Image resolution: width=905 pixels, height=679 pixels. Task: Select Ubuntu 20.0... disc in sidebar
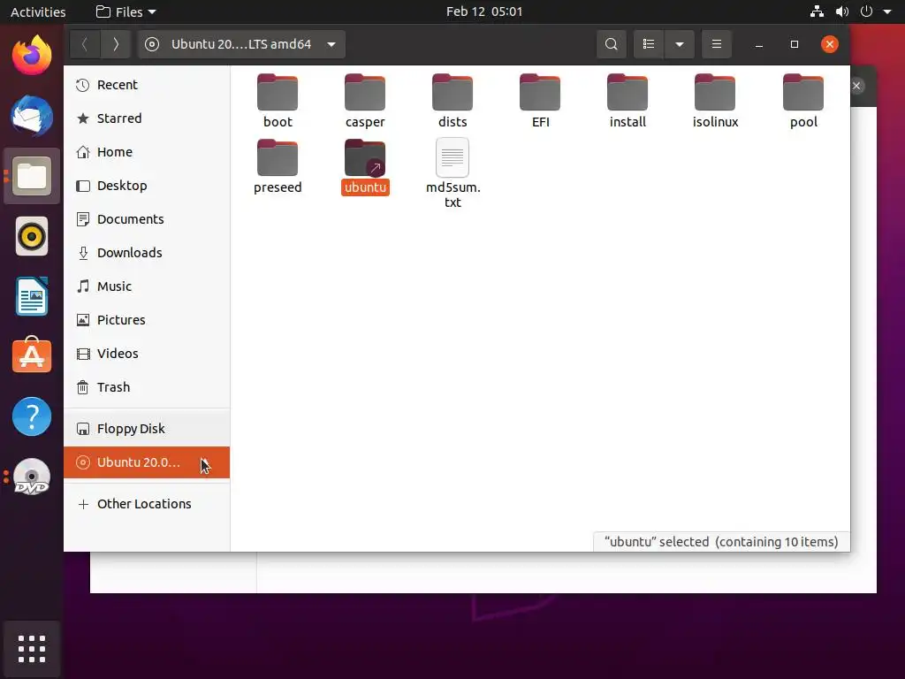coord(147,462)
